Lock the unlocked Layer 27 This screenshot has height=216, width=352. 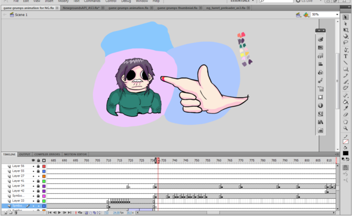click(x=38, y=176)
